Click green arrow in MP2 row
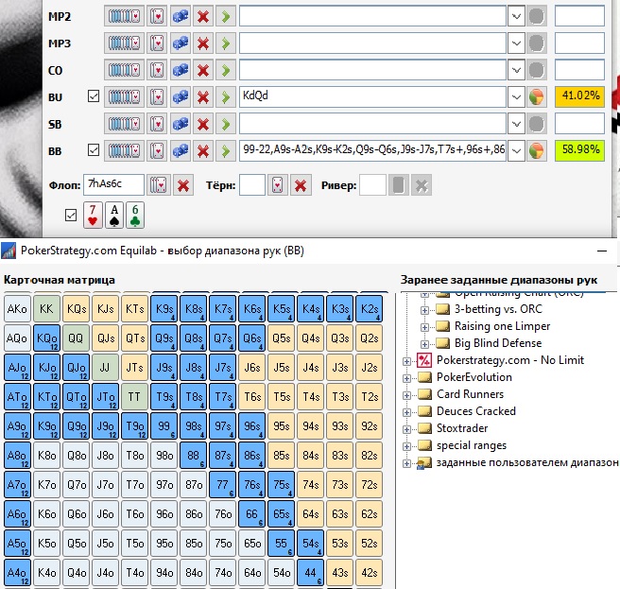 click(x=226, y=17)
